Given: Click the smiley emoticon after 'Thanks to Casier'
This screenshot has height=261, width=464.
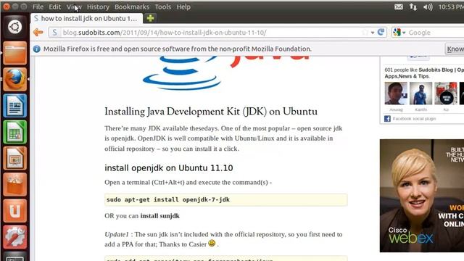Looking at the screenshot, I should point(212,244).
